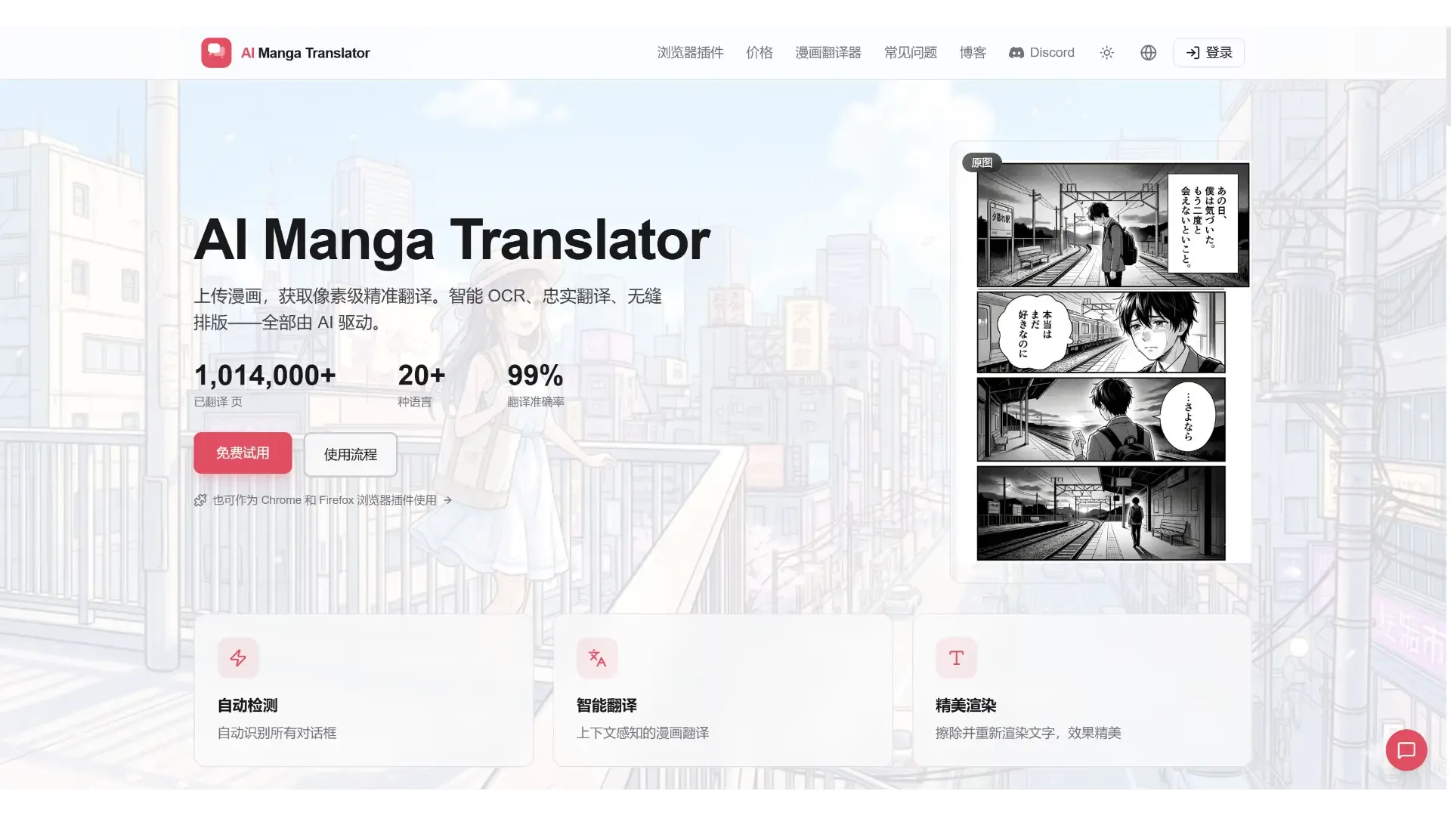Click the 99% accuracy statistic
Image resolution: width=1451 pixels, height=816 pixels.
[x=535, y=376]
